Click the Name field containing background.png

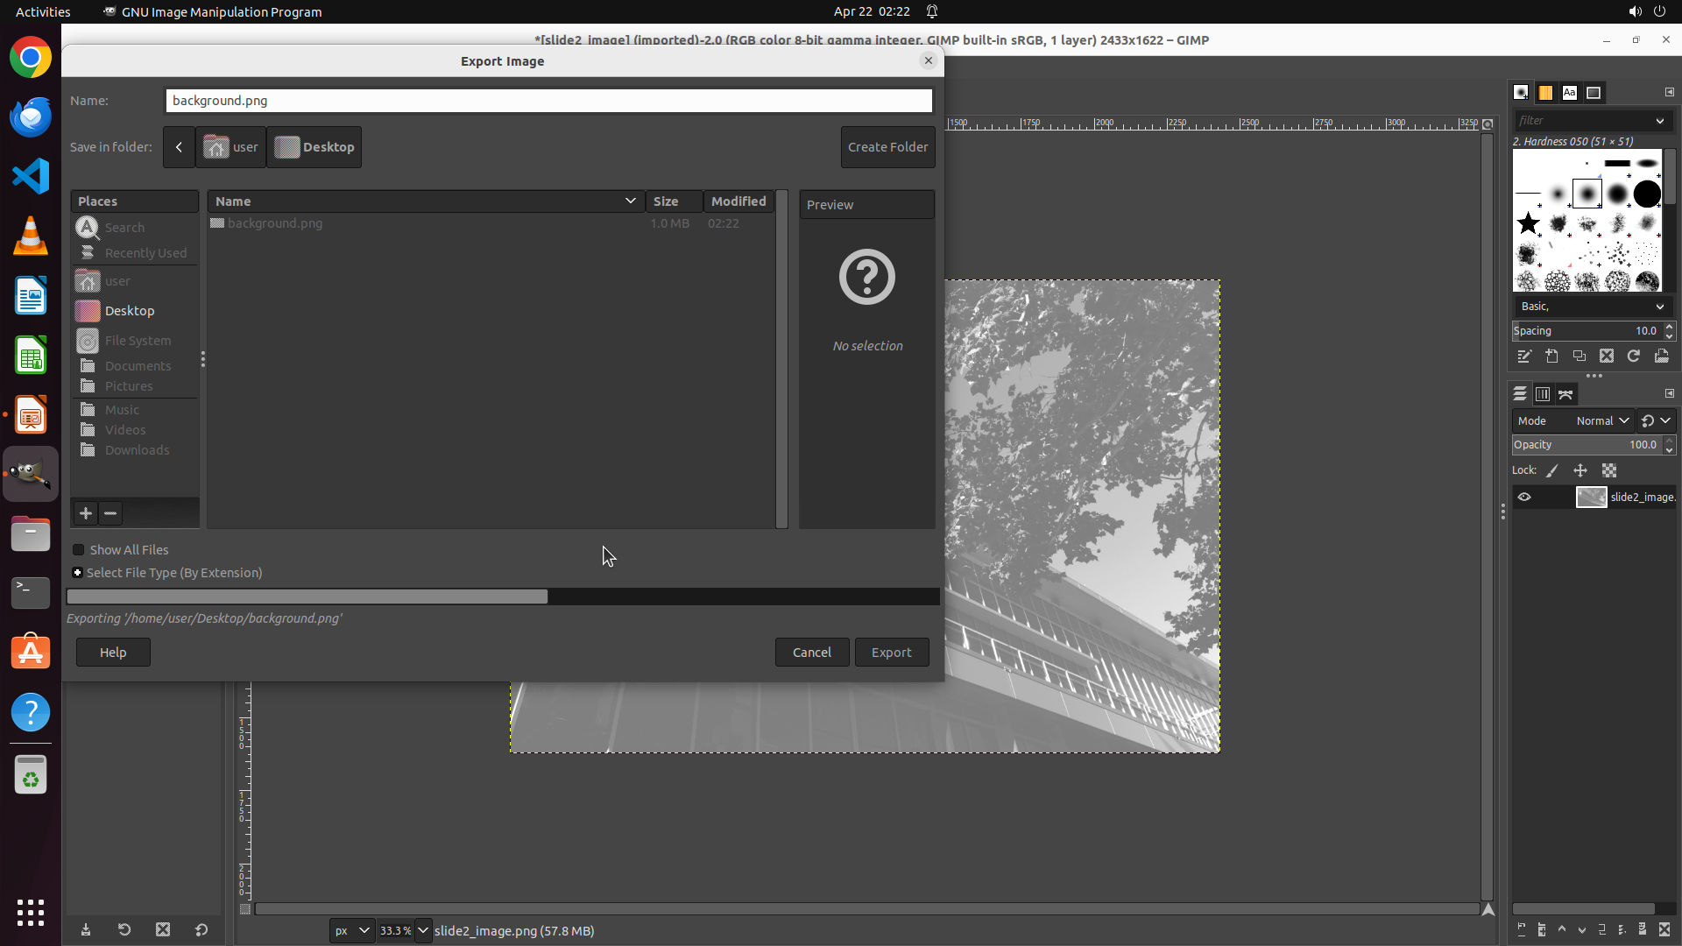[x=548, y=101]
